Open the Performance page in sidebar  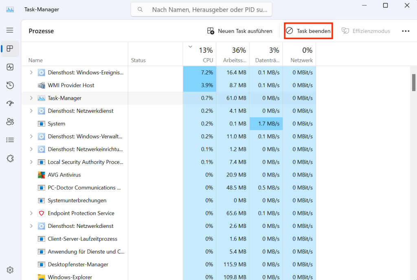click(10, 67)
